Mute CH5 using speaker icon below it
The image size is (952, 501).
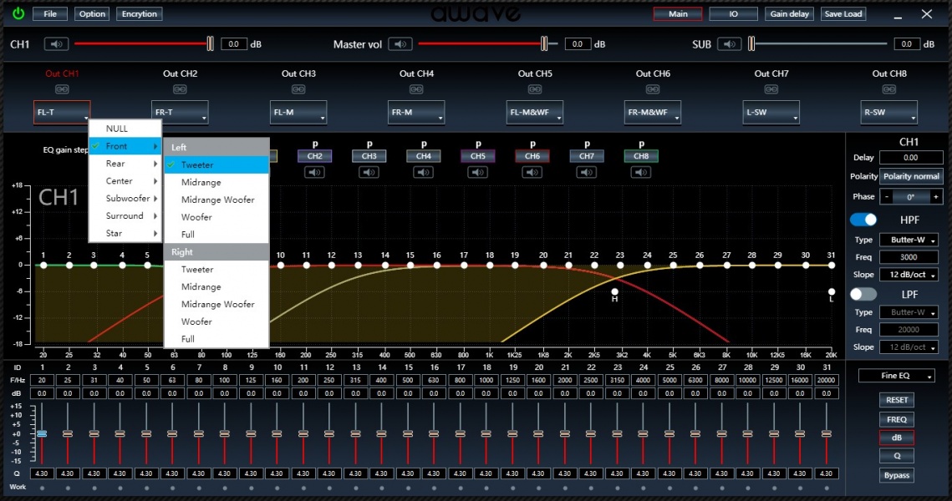tap(478, 173)
